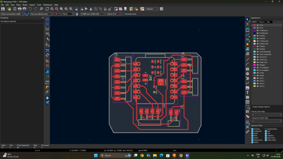Open the Inspect menu

(x=32, y=5)
